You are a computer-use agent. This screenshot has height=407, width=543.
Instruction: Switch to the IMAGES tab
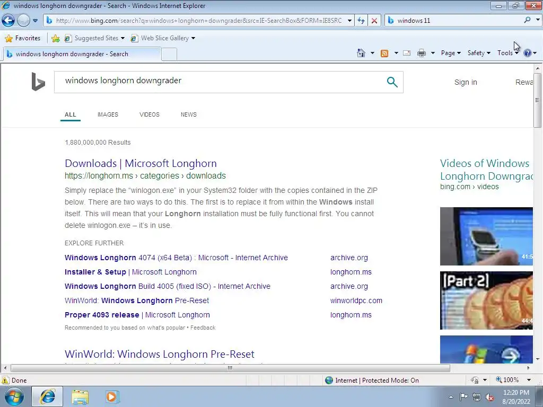(108, 114)
